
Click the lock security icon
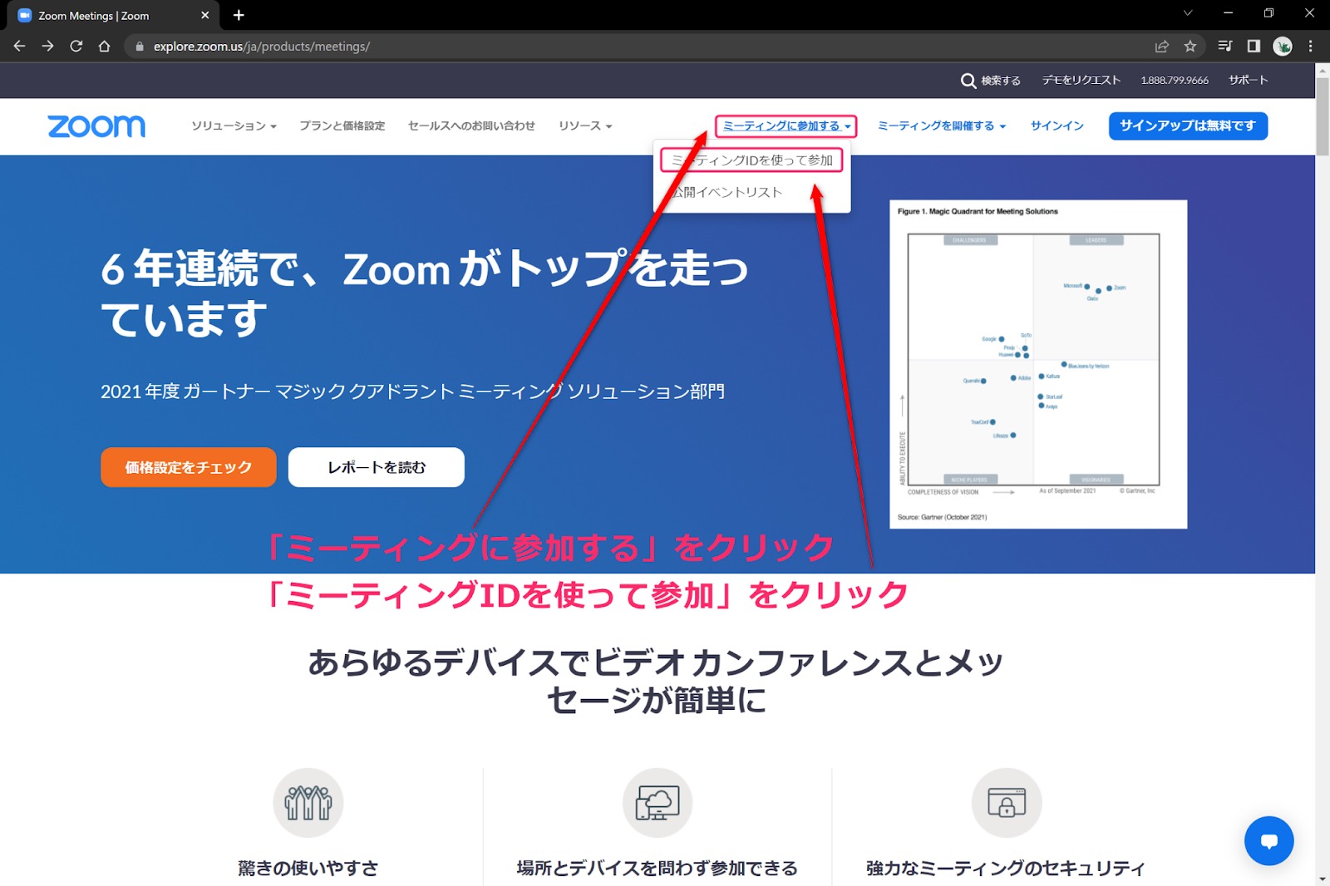[1006, 802]
